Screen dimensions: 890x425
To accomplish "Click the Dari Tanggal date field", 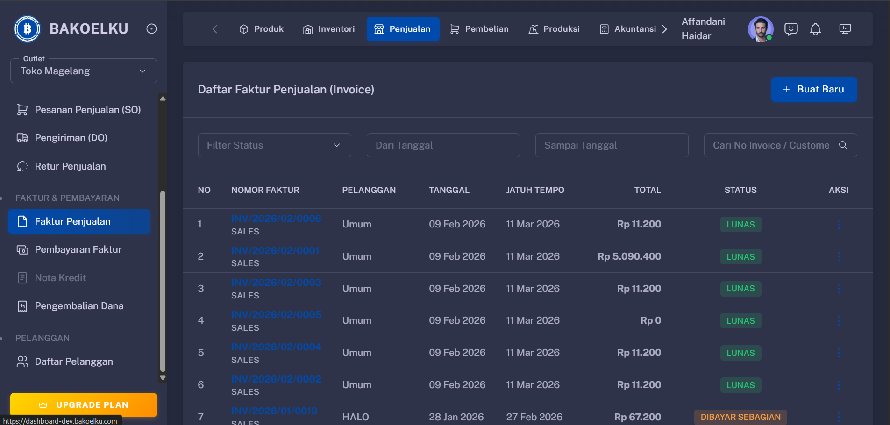I will (x=442, y=145).
